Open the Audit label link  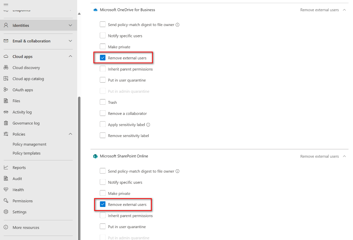point(17,179)
